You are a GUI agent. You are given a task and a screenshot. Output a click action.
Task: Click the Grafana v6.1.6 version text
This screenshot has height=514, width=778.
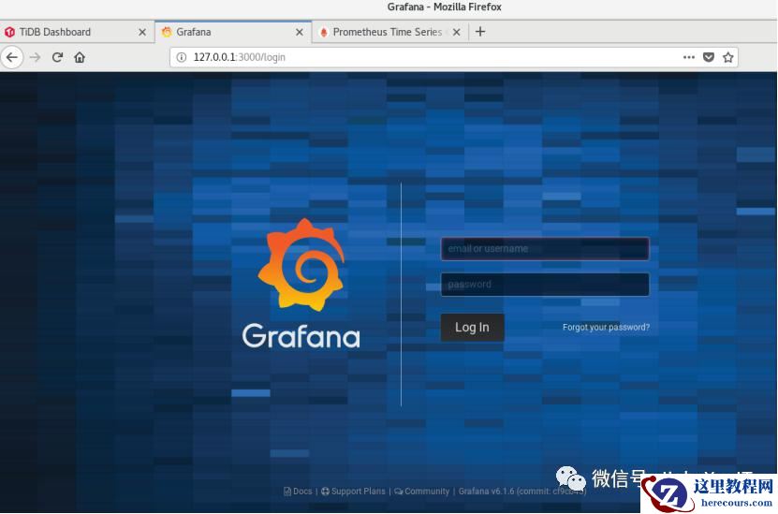(x=522, y=492)
